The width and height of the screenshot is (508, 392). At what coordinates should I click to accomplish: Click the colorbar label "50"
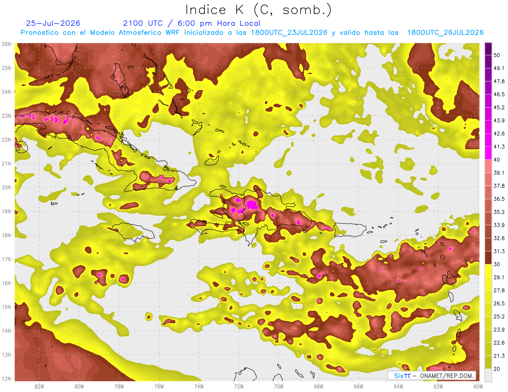tap(497, 55)
